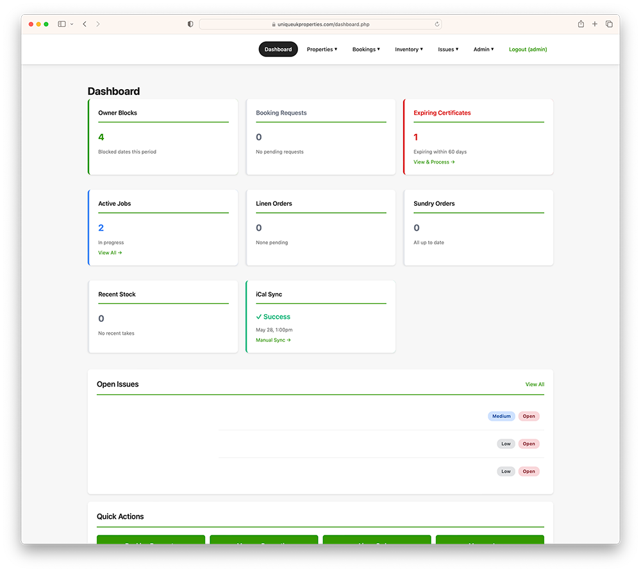641x572 pixels.
Task: Click the Sundry Orders card title
Action: [434, 204]
